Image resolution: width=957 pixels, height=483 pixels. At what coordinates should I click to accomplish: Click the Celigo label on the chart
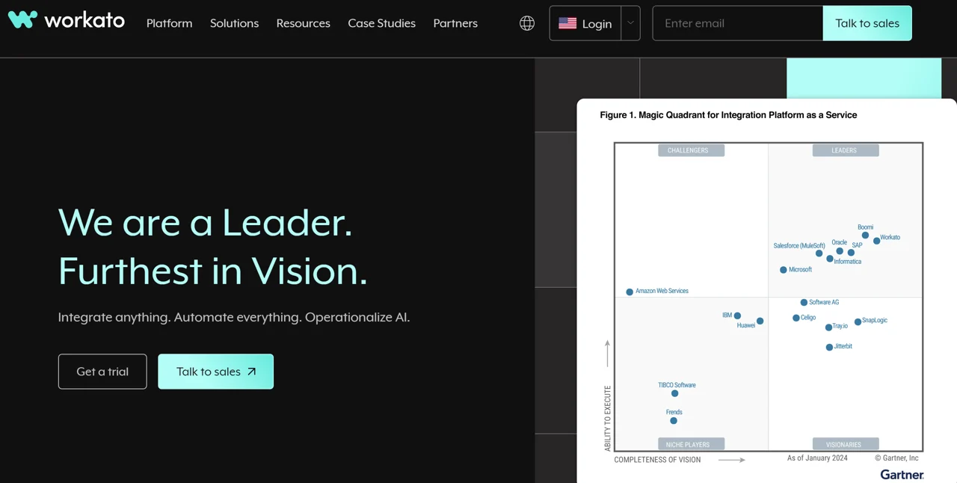tap(808, 318)
